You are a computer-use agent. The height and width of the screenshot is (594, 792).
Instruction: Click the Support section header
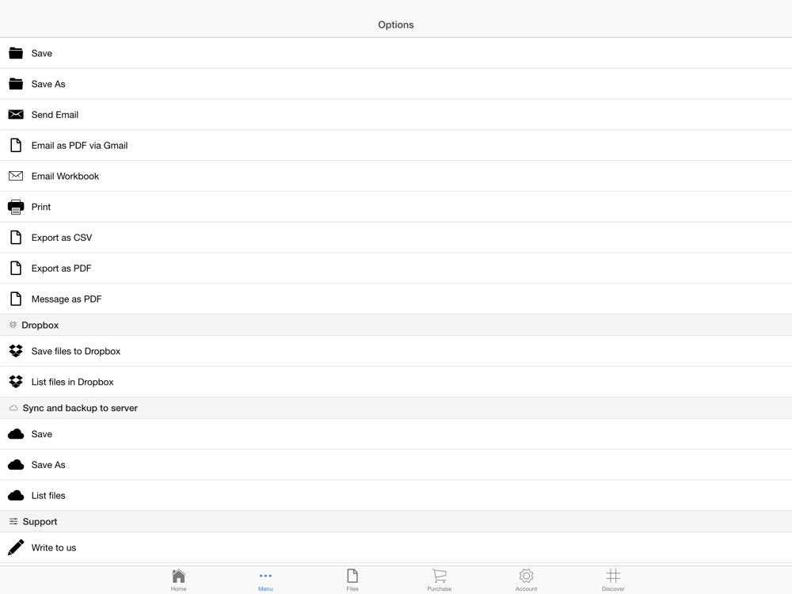[x=396, y=522]
